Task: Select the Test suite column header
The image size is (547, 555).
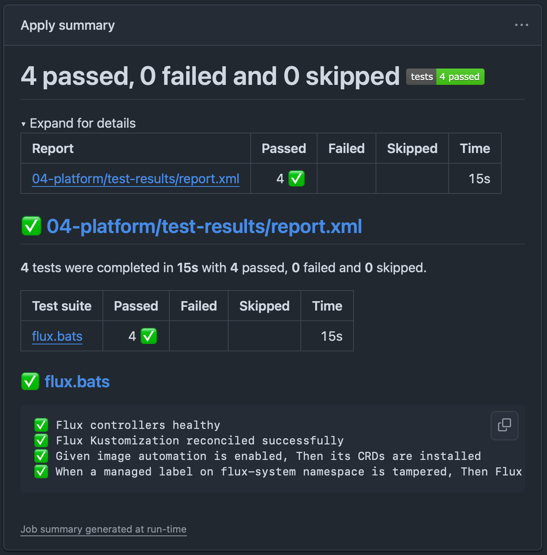Action: click(x=62, y=306)
